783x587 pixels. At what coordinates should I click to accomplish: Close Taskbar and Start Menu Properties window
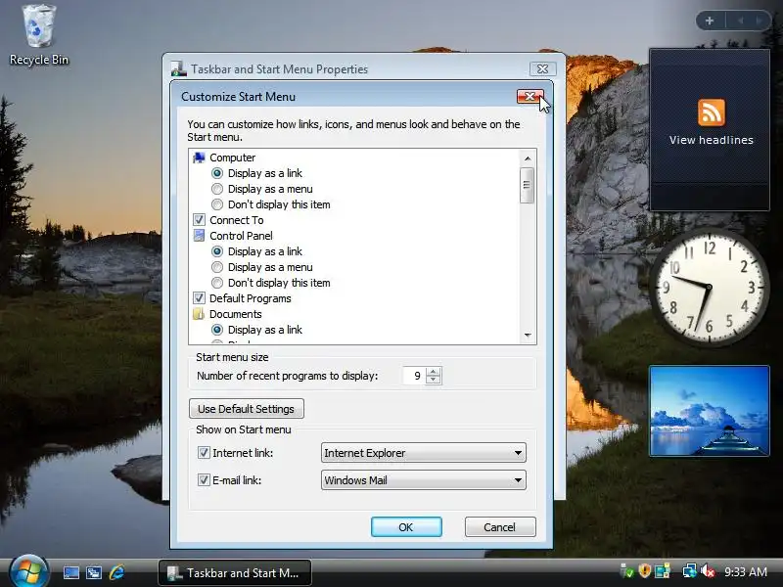coord(542,68)
